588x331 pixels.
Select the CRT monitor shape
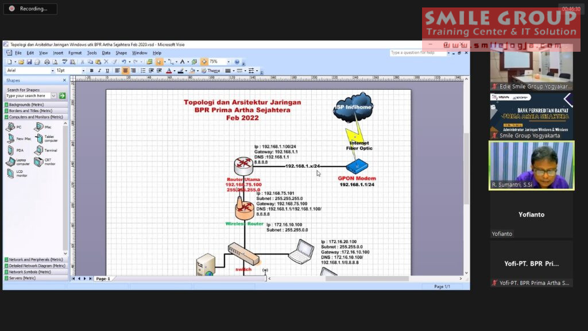point(38,161)
